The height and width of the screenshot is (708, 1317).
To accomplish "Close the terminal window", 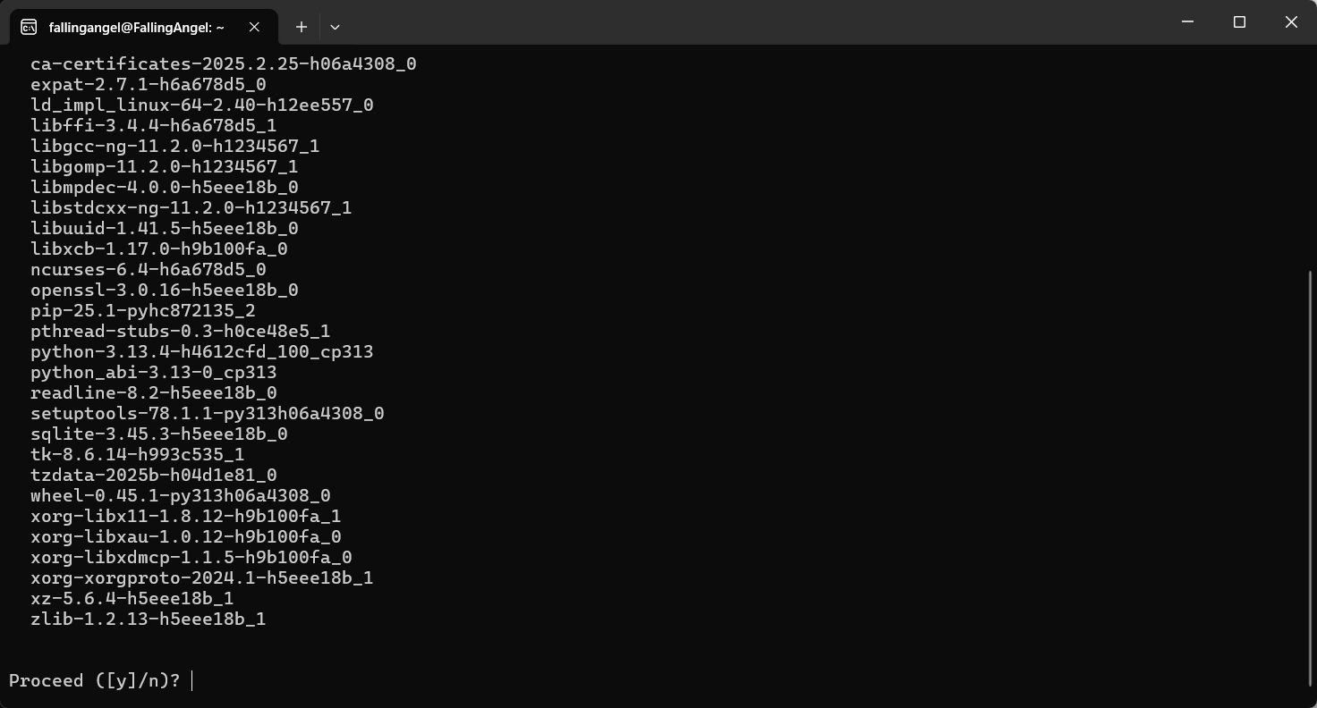I will click(1291, 21).
